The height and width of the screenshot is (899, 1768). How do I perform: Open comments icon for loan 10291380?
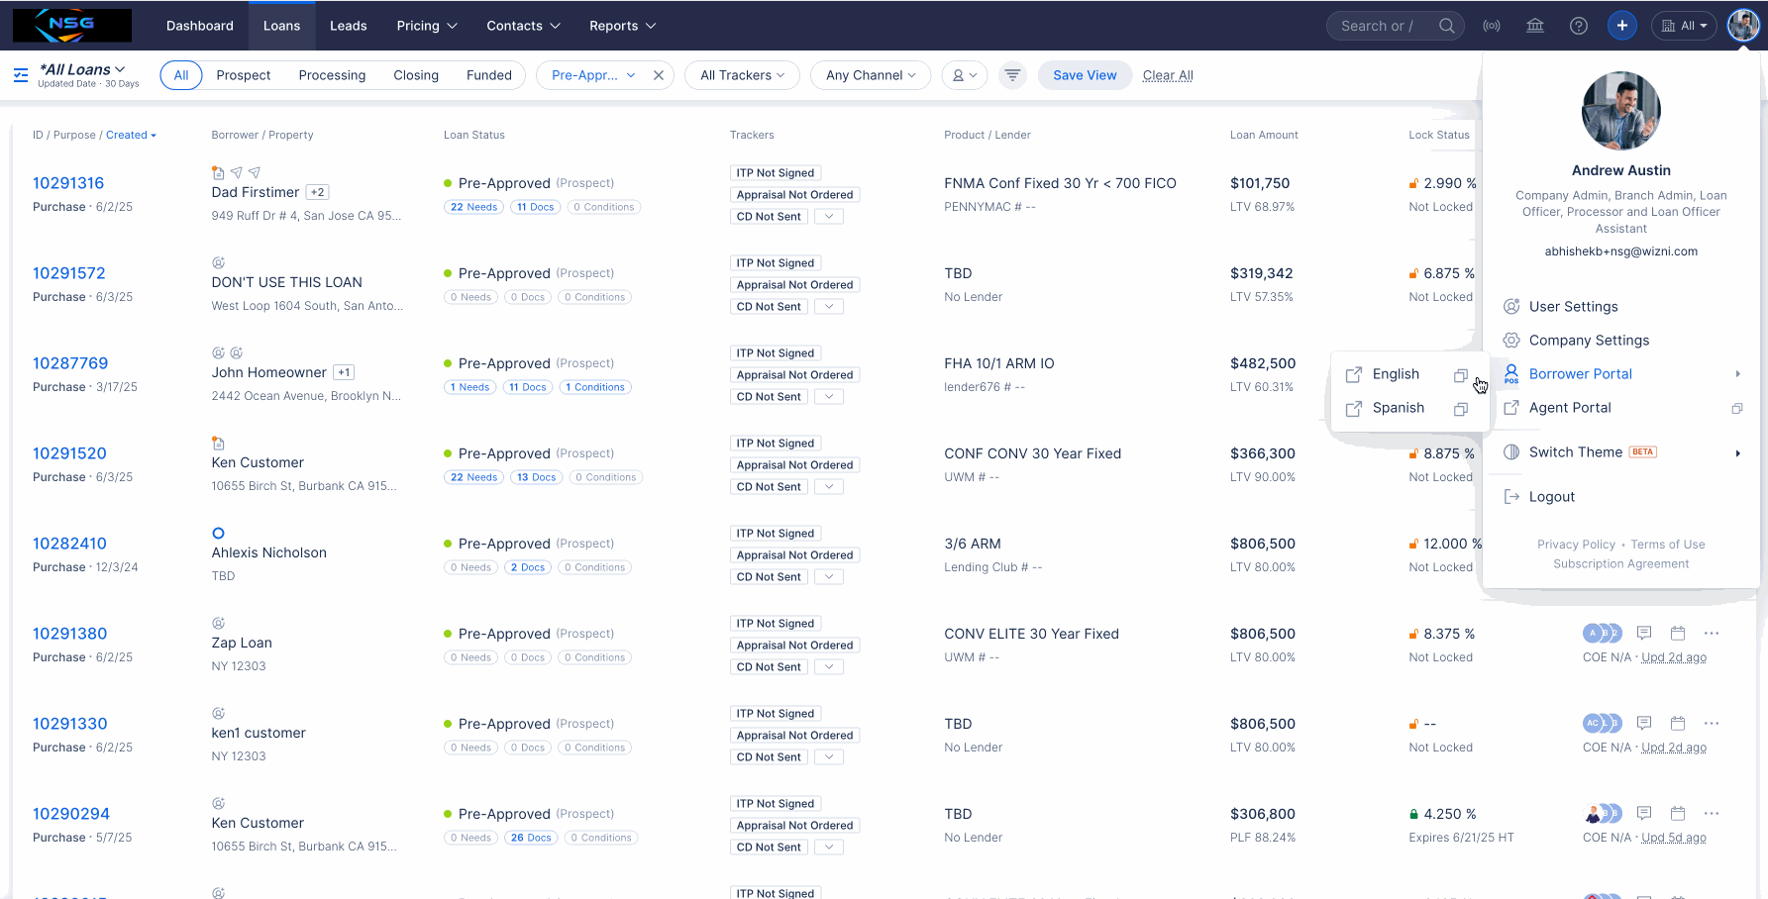click(x=1644, y=633)
